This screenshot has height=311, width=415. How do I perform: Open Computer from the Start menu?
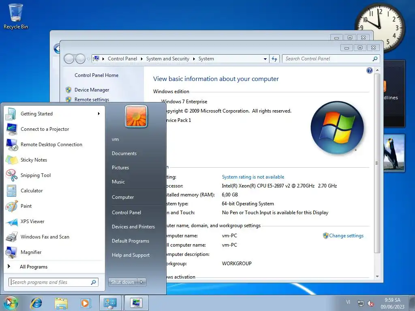coord(123,197)
